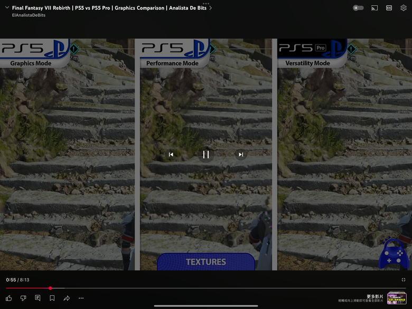Open the channel watermark controller logo

pyautogui.click(x=394, y=254)
